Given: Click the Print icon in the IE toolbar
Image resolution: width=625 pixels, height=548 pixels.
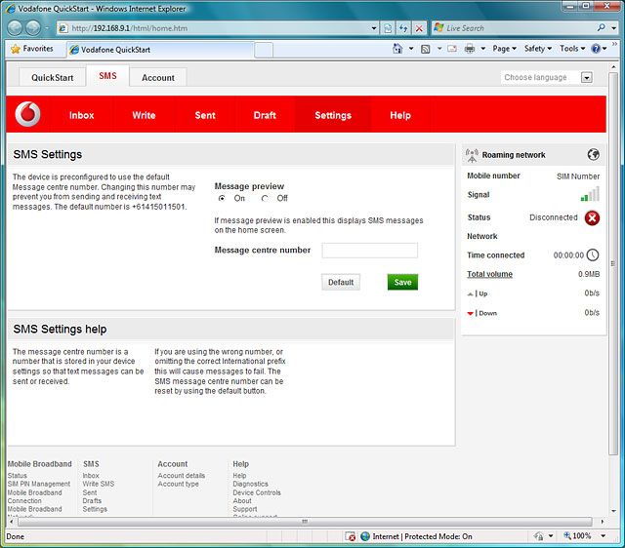Looking at the screenshot, I should coord(470,48).
